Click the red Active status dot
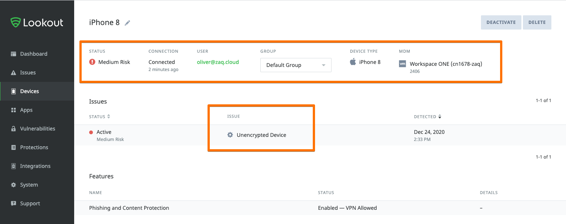Viewport: 566px width, 224px height. 91,132
